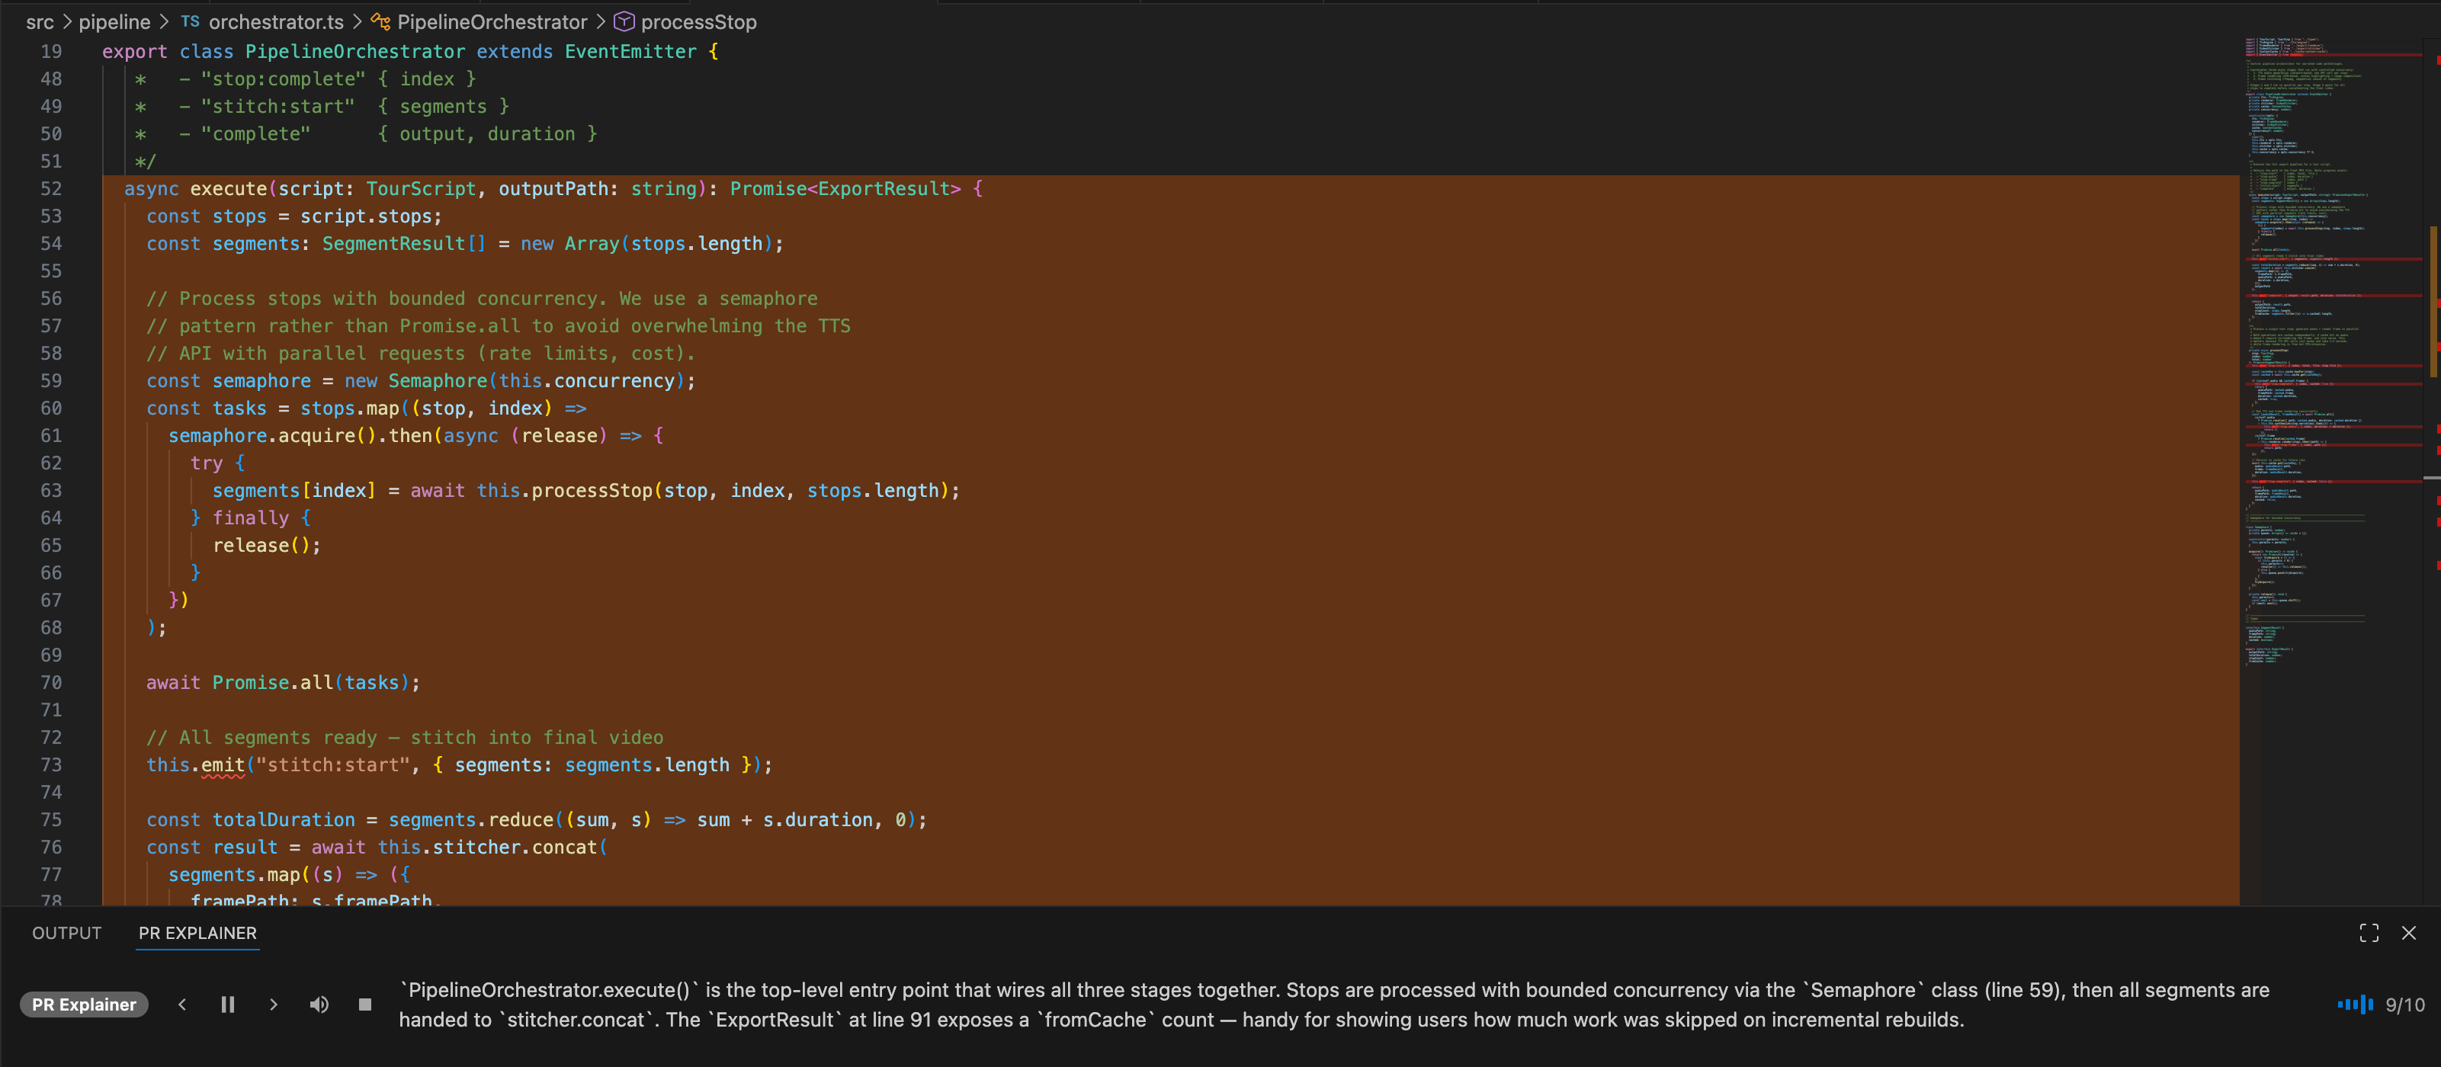Click line number 59 in gutter

pyautogui.click(x=51, y=381)
